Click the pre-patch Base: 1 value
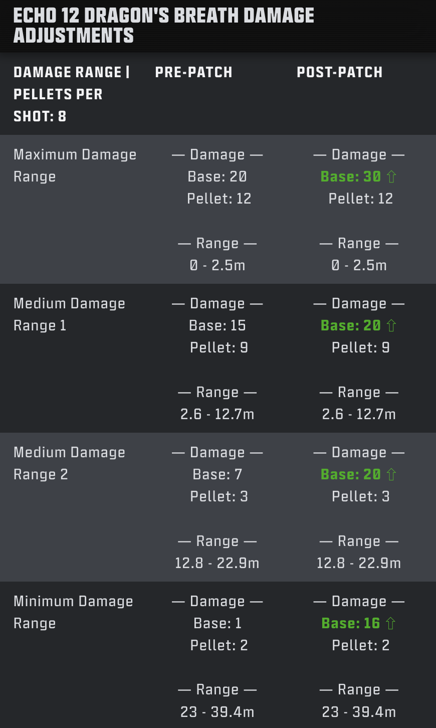 pos(217,623)
